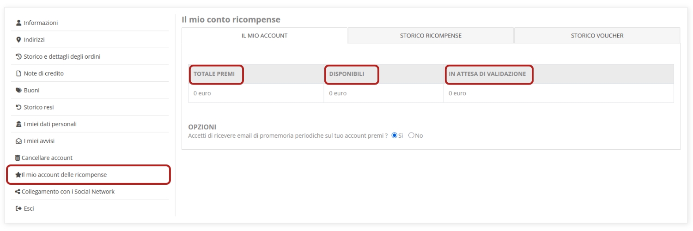This screenshot has height=231, width=693.
Task: Select the Sì radio button
Action: pos(395,135)
